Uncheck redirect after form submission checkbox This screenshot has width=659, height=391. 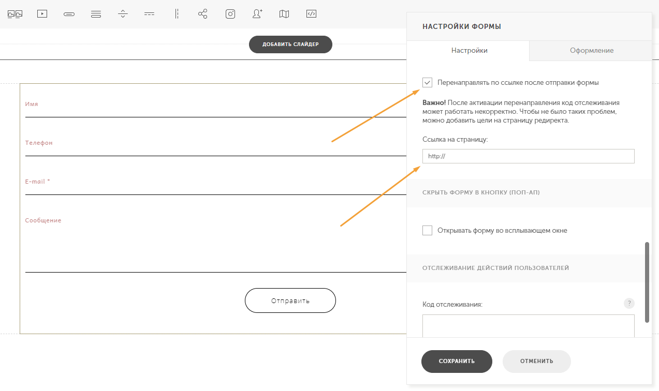427,82
